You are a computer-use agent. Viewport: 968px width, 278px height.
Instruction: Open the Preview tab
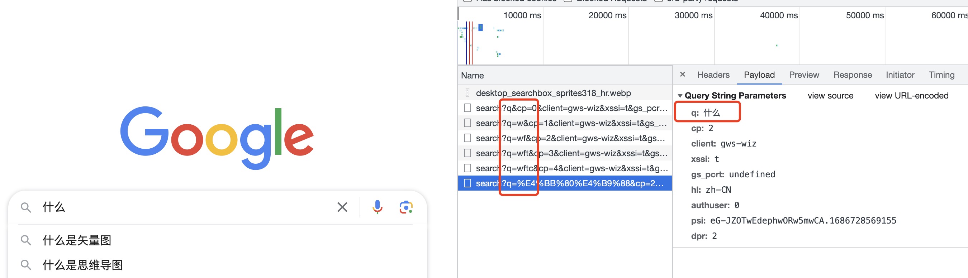(804, 75)
